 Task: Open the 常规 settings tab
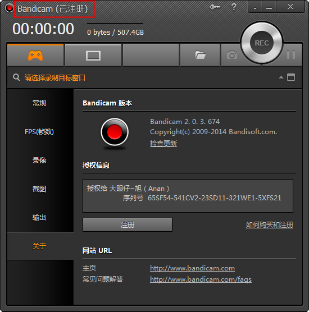(39, 103)
